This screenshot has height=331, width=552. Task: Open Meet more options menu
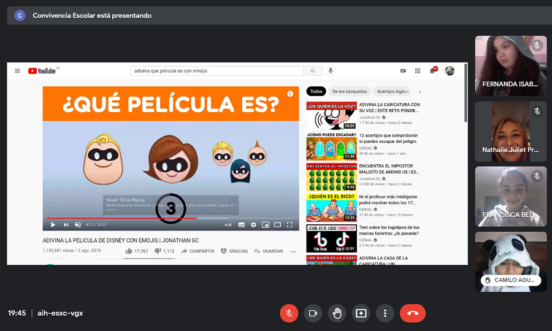tap(385, 313)
